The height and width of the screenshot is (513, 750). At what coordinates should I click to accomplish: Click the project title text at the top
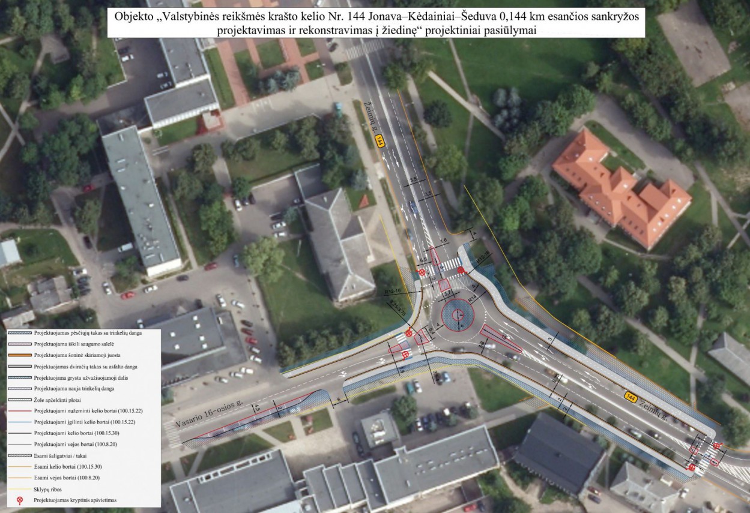pos(376,25)
